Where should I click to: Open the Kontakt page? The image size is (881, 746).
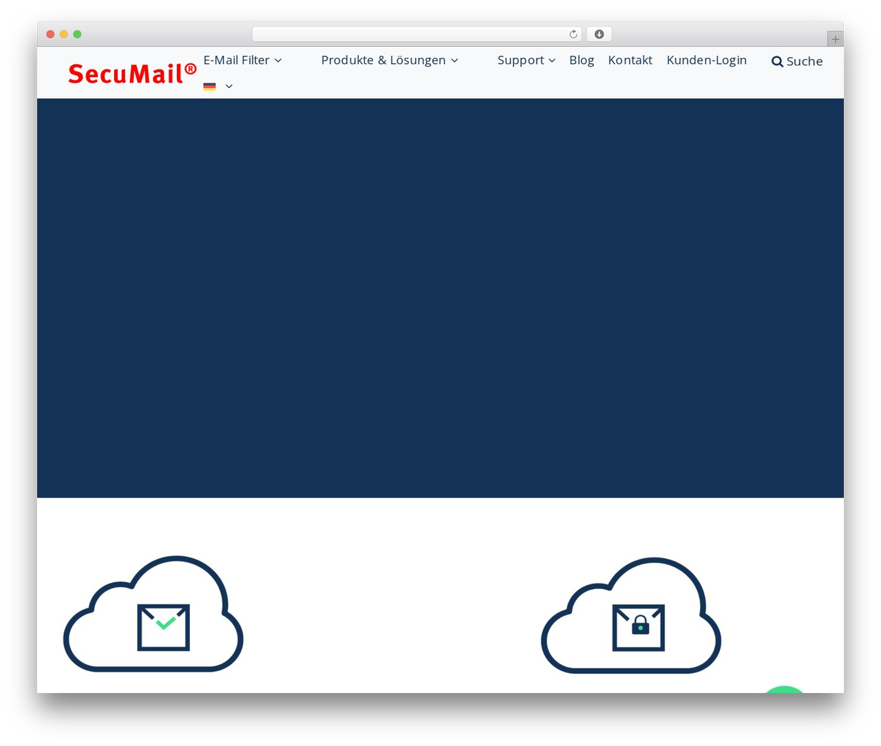(x=630, y=61)
